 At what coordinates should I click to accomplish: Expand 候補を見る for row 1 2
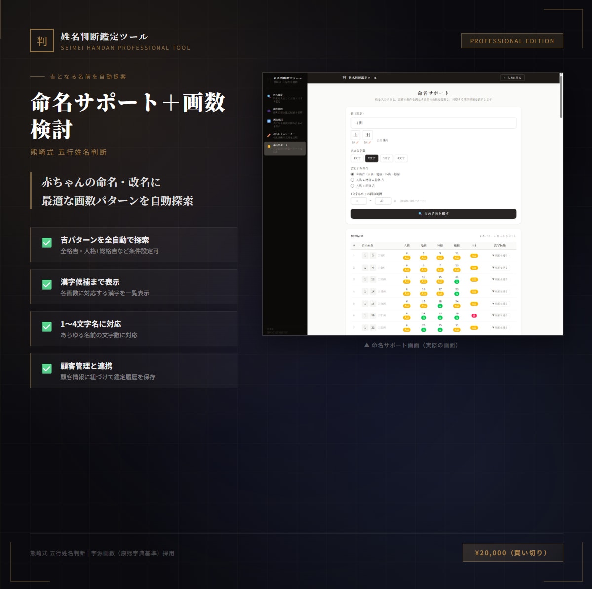[x=500, y=256]
